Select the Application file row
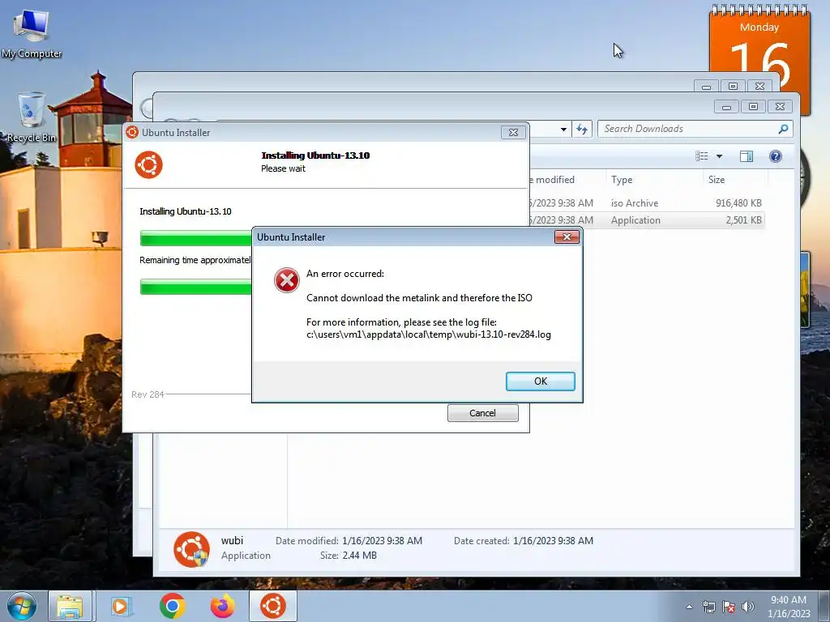 pos(647,220)
